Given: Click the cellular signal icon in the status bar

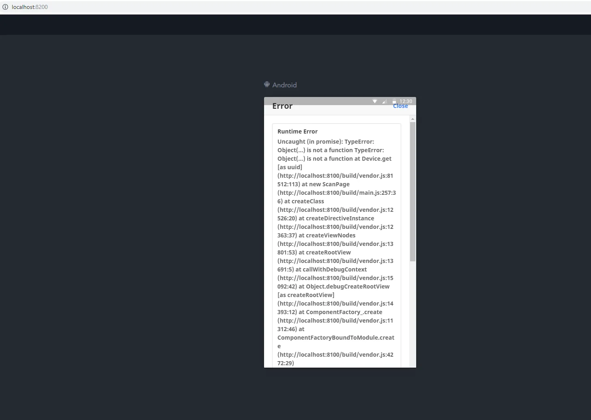Looking at the screenshot, I should pos(385,101).
